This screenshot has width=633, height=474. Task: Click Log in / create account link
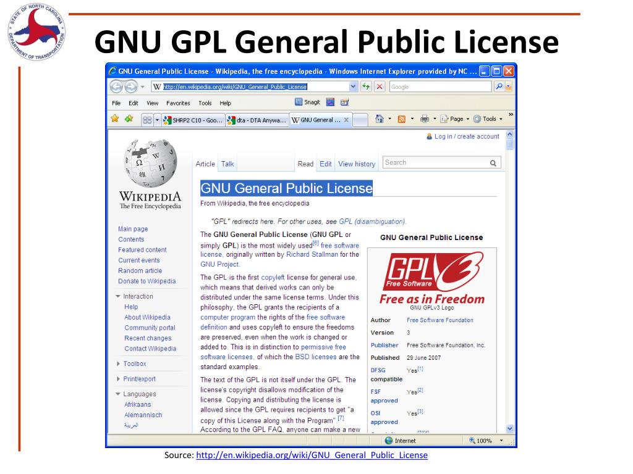point(467,136)
